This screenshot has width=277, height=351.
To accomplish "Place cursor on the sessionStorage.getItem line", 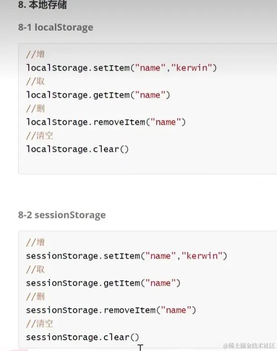I will coord(103,283).
